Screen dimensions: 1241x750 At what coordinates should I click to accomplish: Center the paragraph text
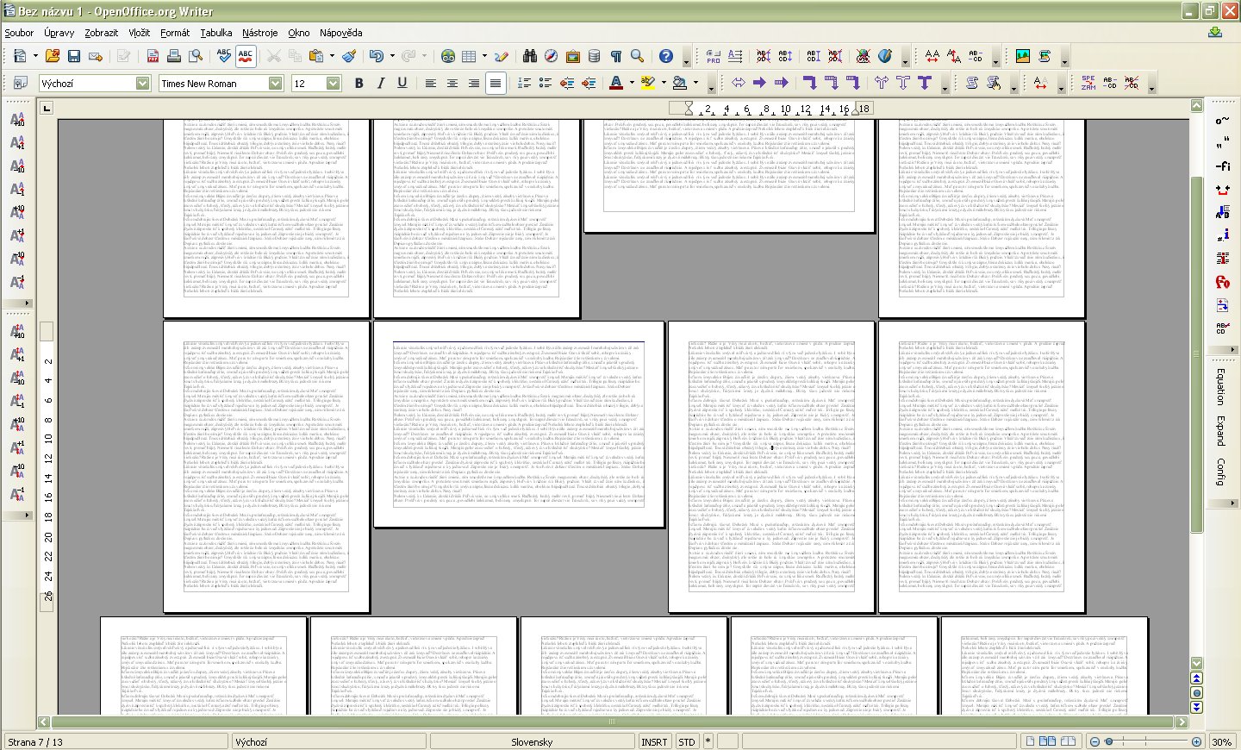tap(452, 83)
